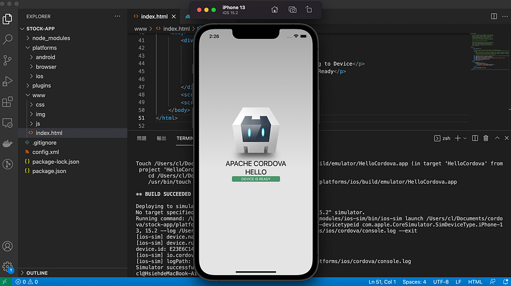Screen dimensions: 511x286
Task: Click www in the breadcrumb path
Action: point(141,29)
